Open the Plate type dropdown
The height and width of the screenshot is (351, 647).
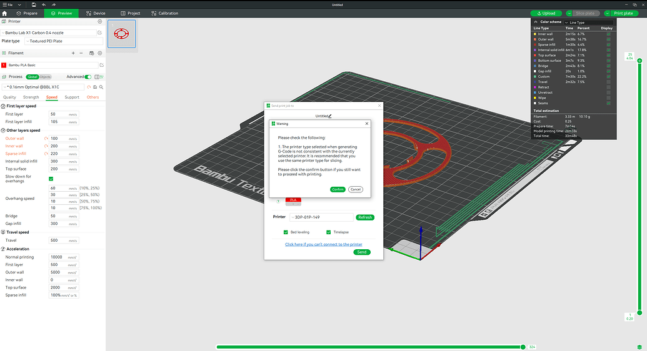(x=64, y=41)
